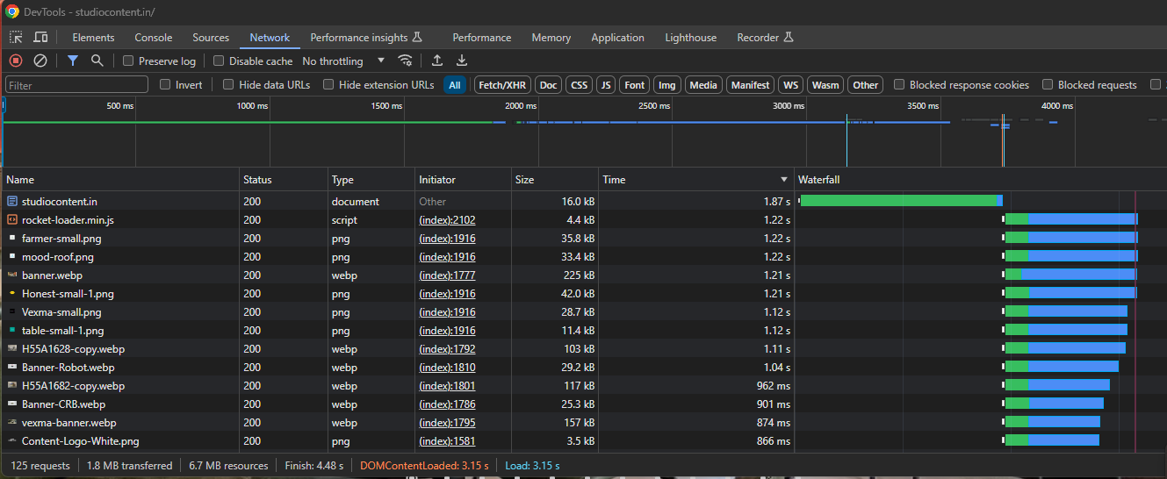Image resolution: width=1167 pixels, height=479 pixels.
Task: Open initiator link (index):1777
Action: [x=447, y=275]
